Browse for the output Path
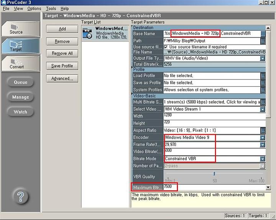276x220 pixels. coord(263,41)
